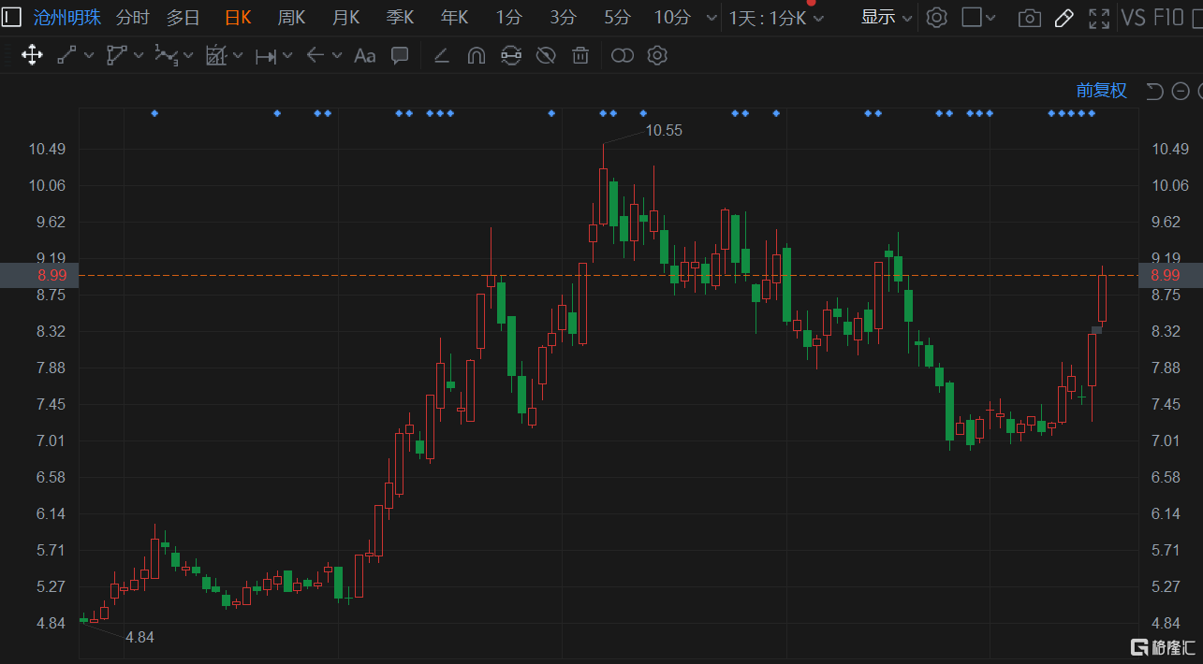The height and width of the screenshot is (664, 1203).
Task: Click the last blue event diamond marker
Action: click(1092, 113)
